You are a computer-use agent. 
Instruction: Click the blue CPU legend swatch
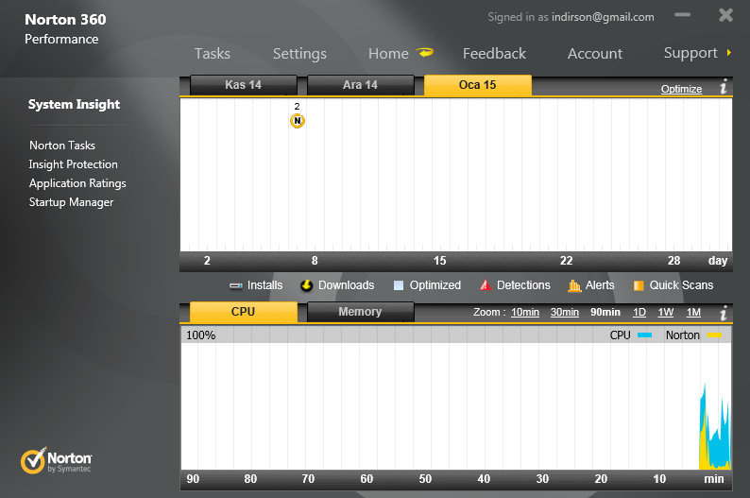coord(644,335)
